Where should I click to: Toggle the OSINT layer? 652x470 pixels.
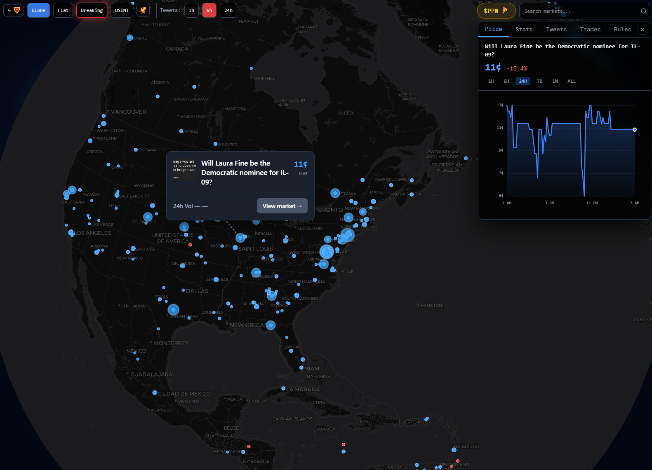point(122,10)
